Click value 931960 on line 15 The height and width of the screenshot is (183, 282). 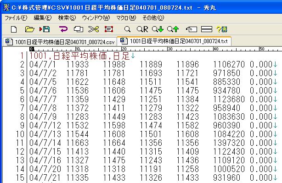click(226, 178)
